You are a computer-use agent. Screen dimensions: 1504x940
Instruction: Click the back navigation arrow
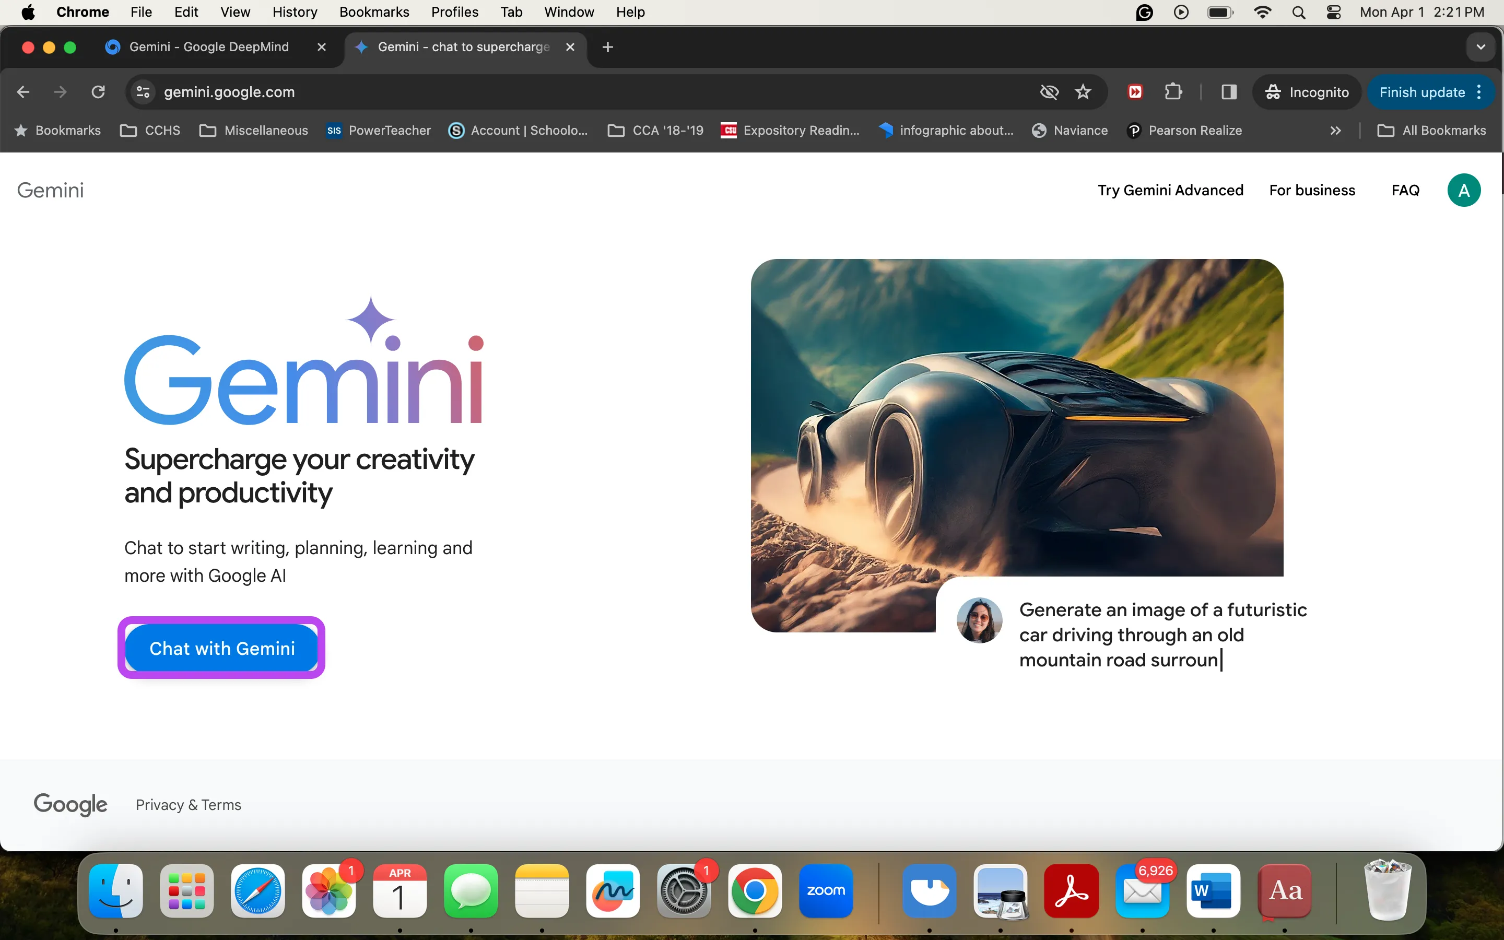point(23,91)
